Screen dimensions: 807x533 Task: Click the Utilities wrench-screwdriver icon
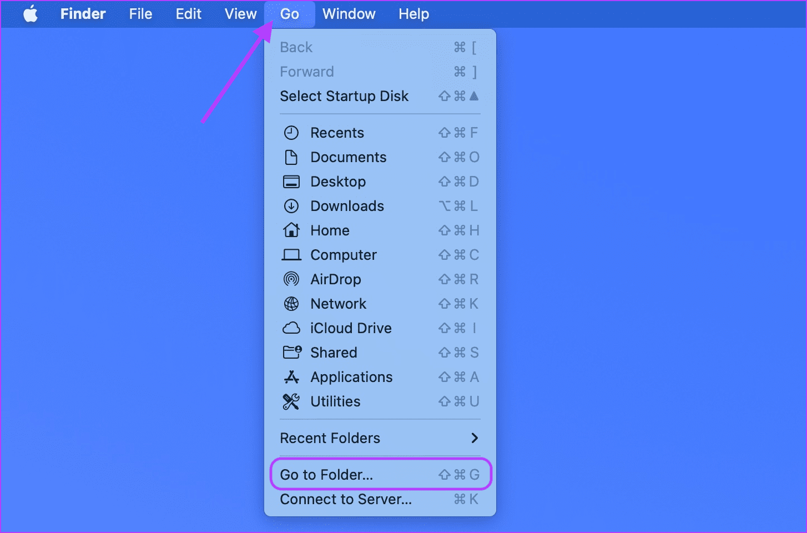(291, 401)
